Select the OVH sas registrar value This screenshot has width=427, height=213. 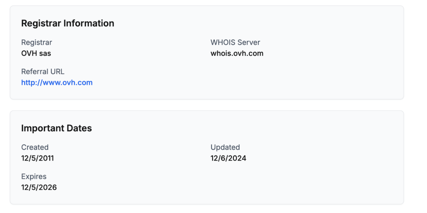click(x=36, y=53)
